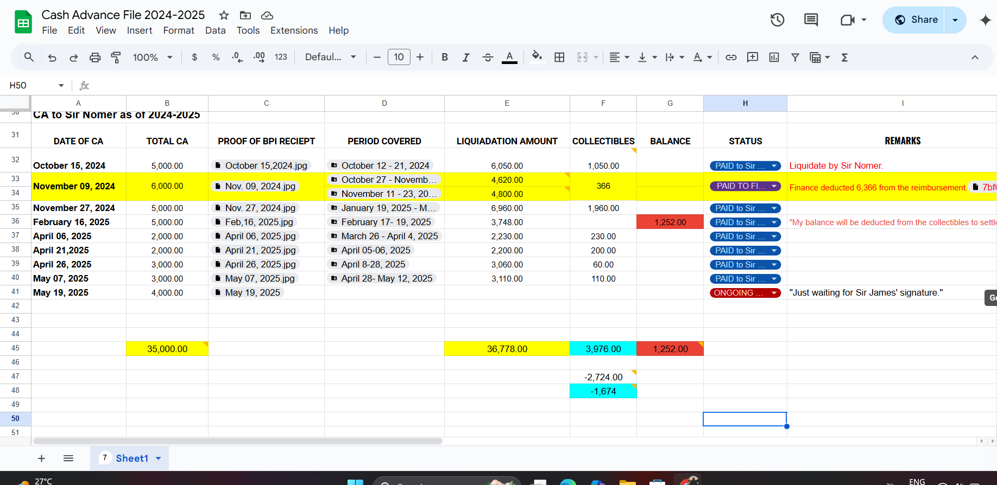Open the functions sigma menu
This screenshot has height=485, width=997.
[844, 57]
